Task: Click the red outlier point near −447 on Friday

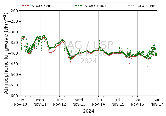Action: pyautogui.click(x=129, y=63)
